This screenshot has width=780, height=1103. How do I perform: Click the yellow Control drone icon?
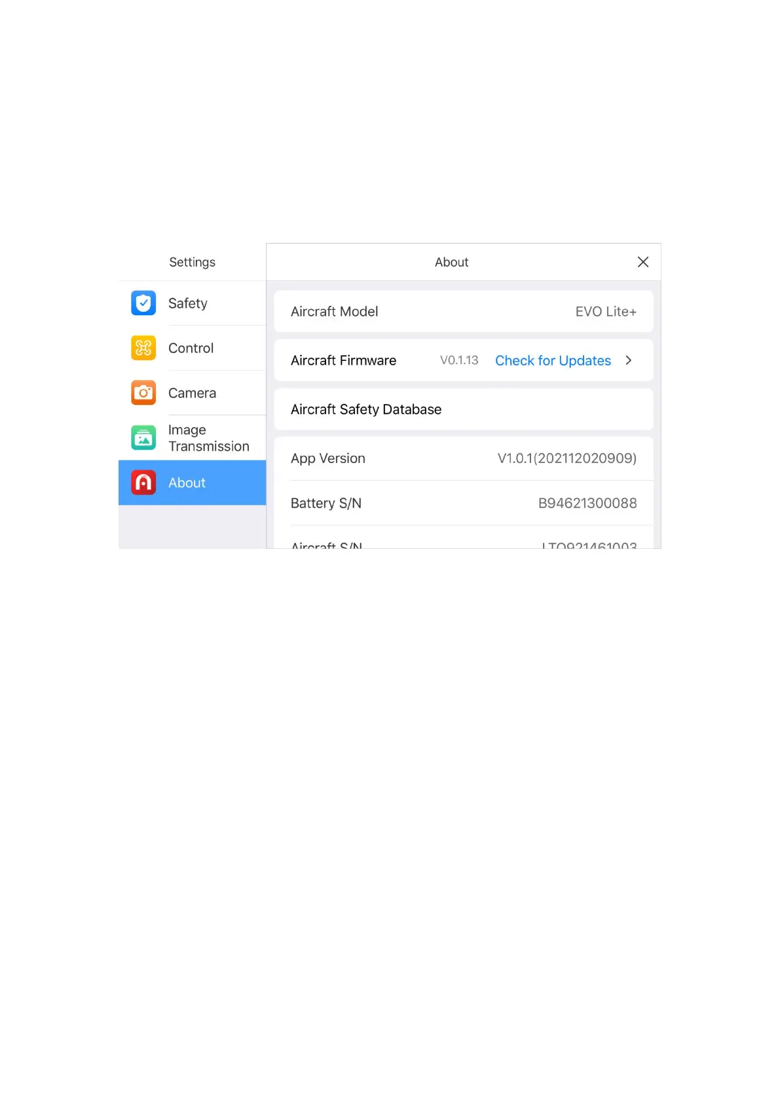coord(143,348)
